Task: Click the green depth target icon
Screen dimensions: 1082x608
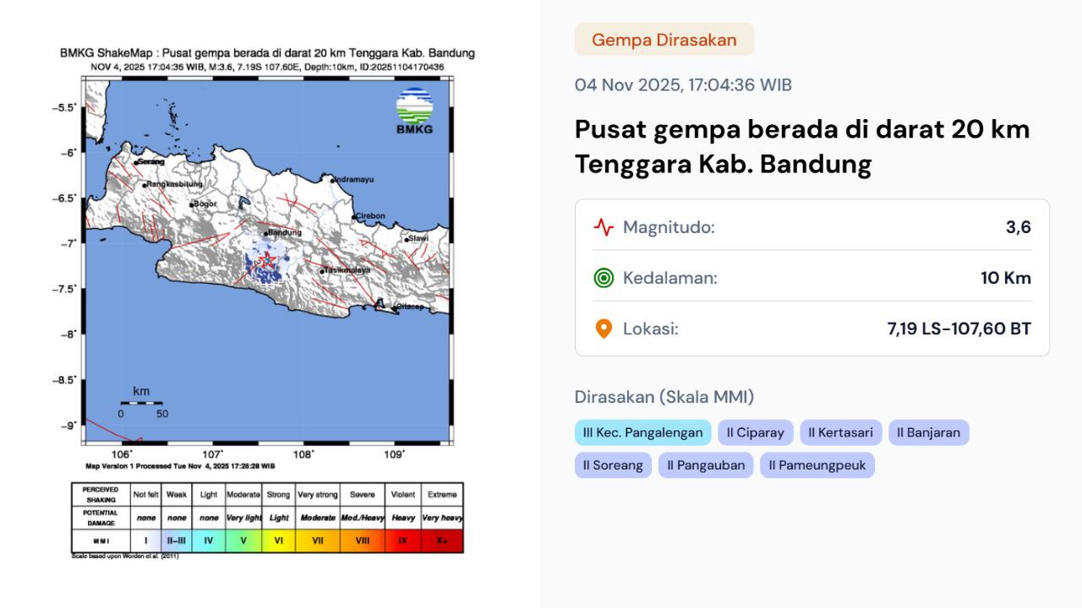Action: click(604, 278)
